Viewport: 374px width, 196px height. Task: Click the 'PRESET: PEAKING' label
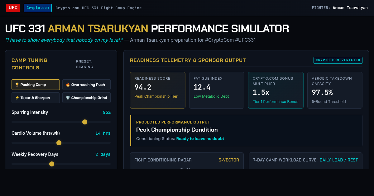84,64
